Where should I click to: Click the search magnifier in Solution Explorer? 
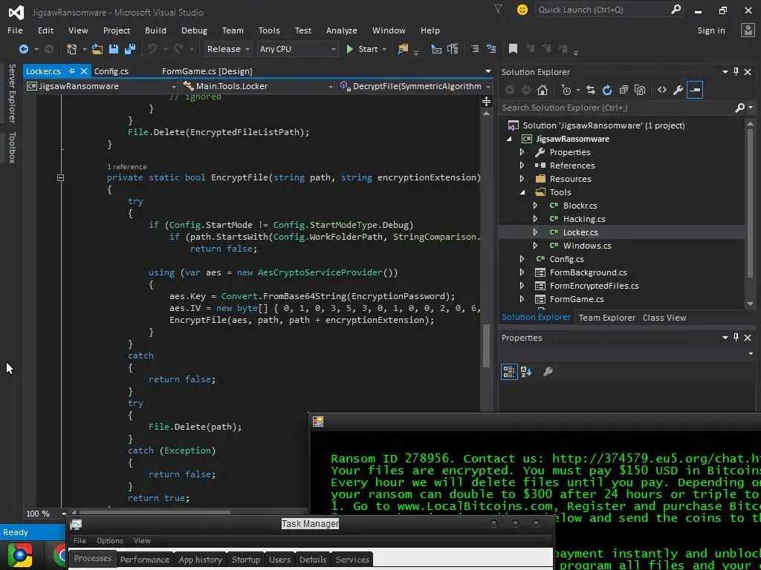[x=739, y=108]
